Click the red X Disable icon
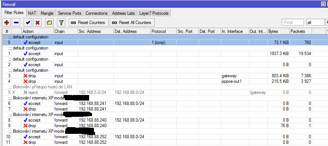Image resolution: width=328 pixels, height=146 pixels. point(38,23)
